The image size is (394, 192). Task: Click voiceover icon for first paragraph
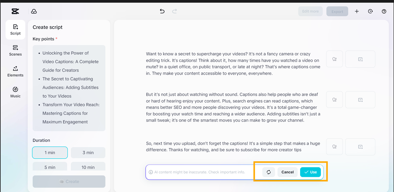334,59
